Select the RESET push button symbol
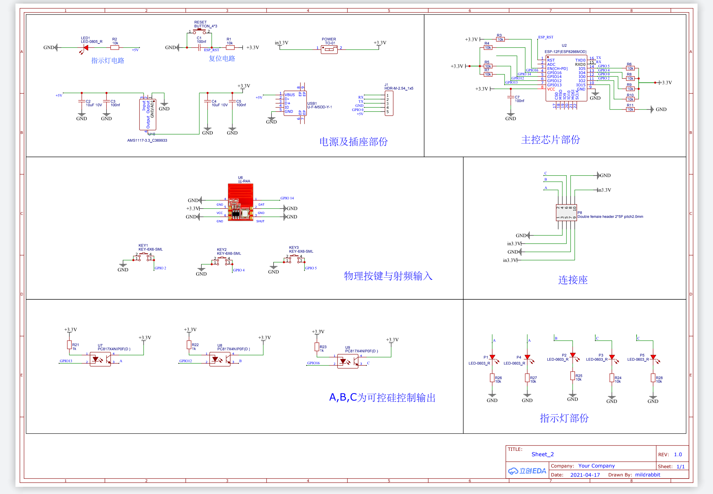 (200, 32)
